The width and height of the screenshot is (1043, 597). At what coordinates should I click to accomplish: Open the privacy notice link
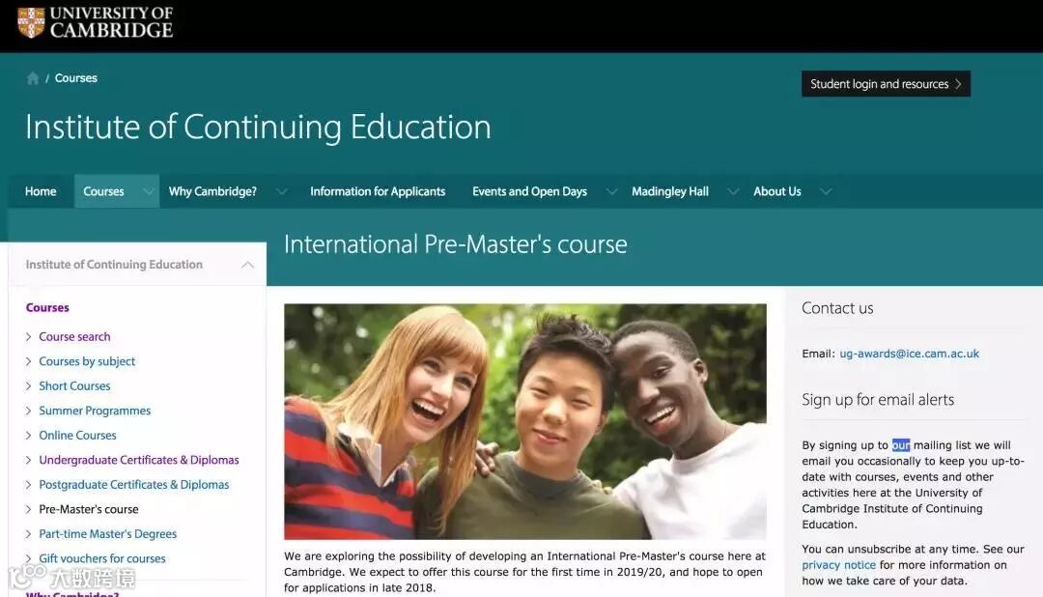(839, 565)
